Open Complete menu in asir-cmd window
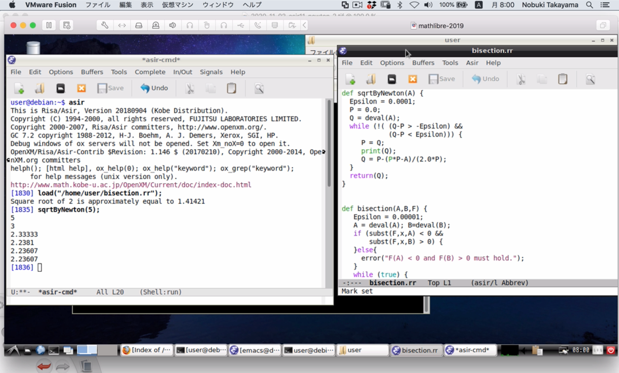619x373 pixels. (150, 72)
